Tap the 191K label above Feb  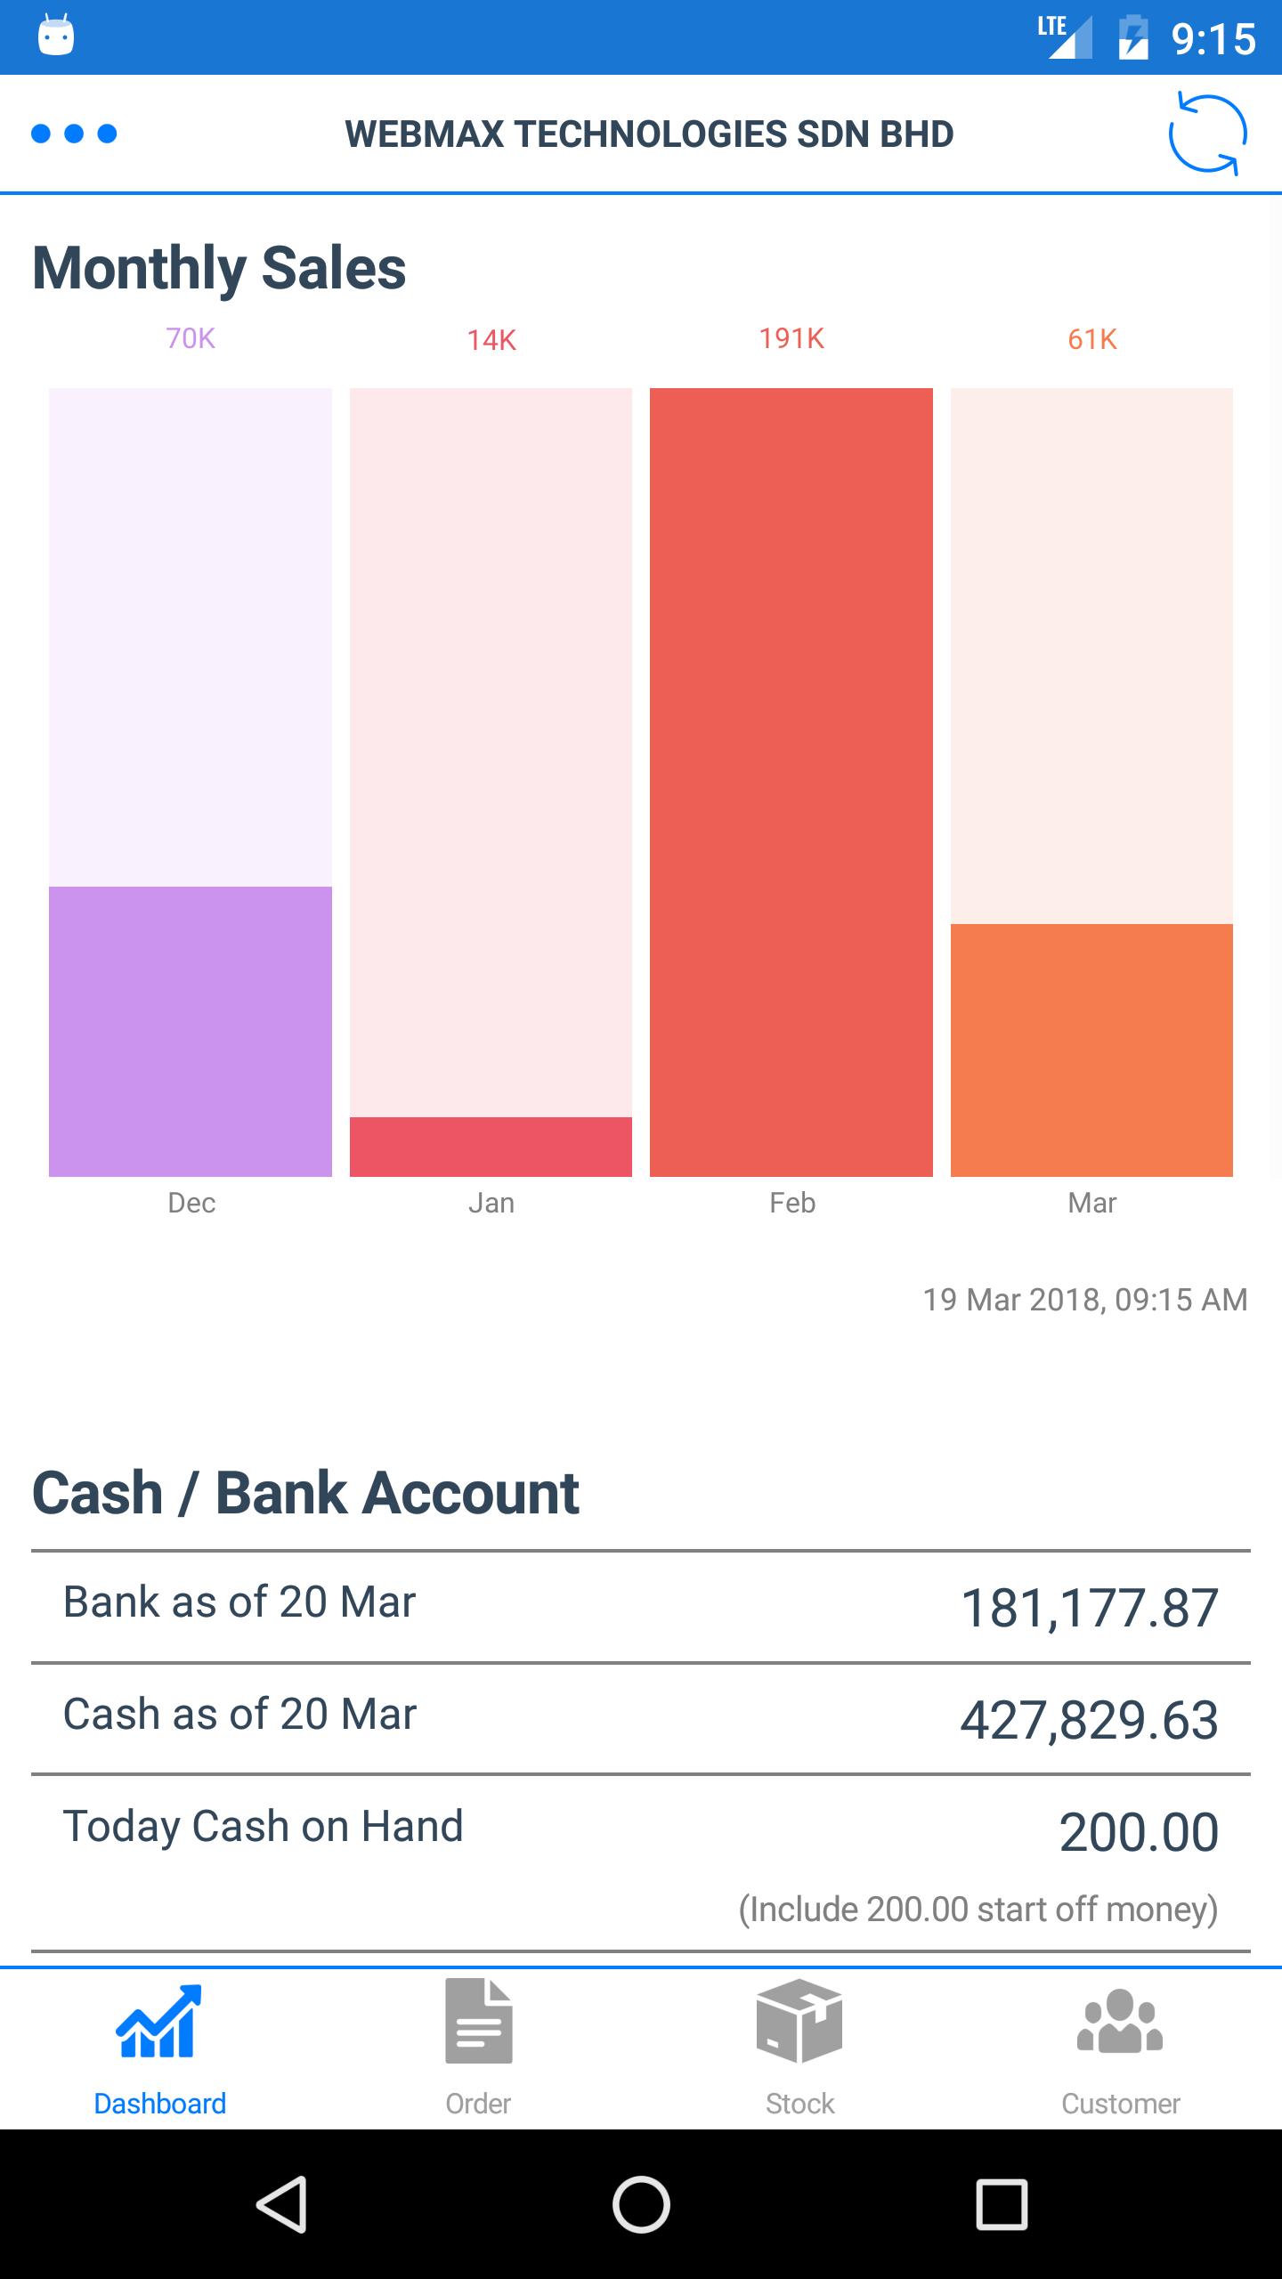click(x=791, y=339)
